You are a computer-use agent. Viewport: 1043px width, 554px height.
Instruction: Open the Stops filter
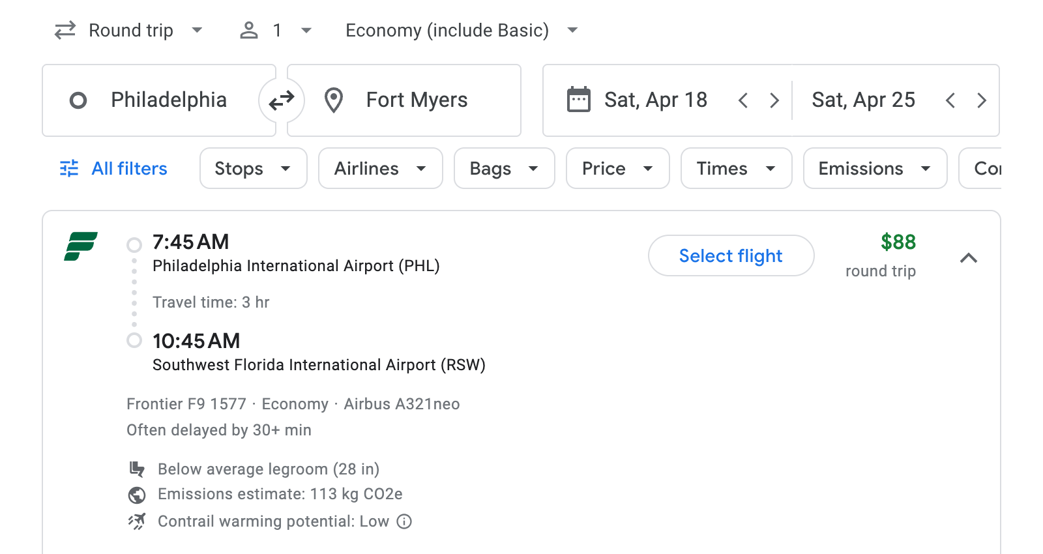(x=253, y=168)
